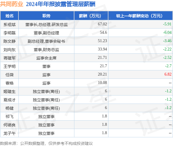Click the salary value 20.21

[x=102, y=74]
